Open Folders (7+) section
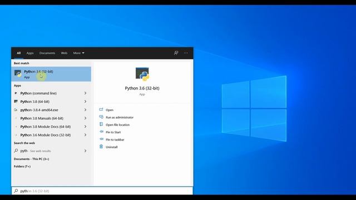Image resolution: width=356 pixels, height=200 pixels. tap(22, 167)
